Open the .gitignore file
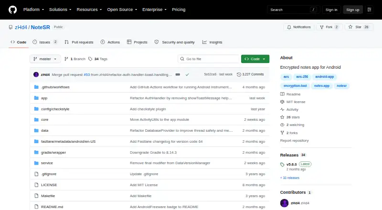382x210 pixels. click(49, 174)
